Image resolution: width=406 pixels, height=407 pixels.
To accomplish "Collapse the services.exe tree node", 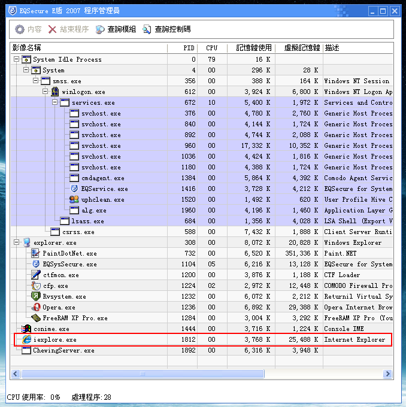I will click(55, 102).
